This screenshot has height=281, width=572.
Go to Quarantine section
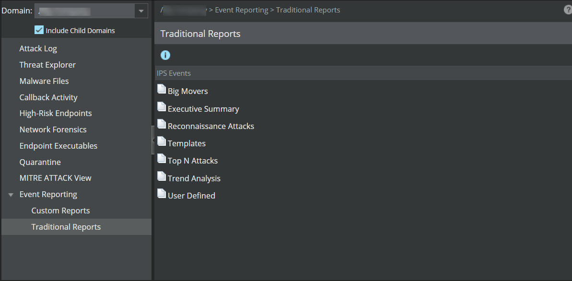(40, 162)
